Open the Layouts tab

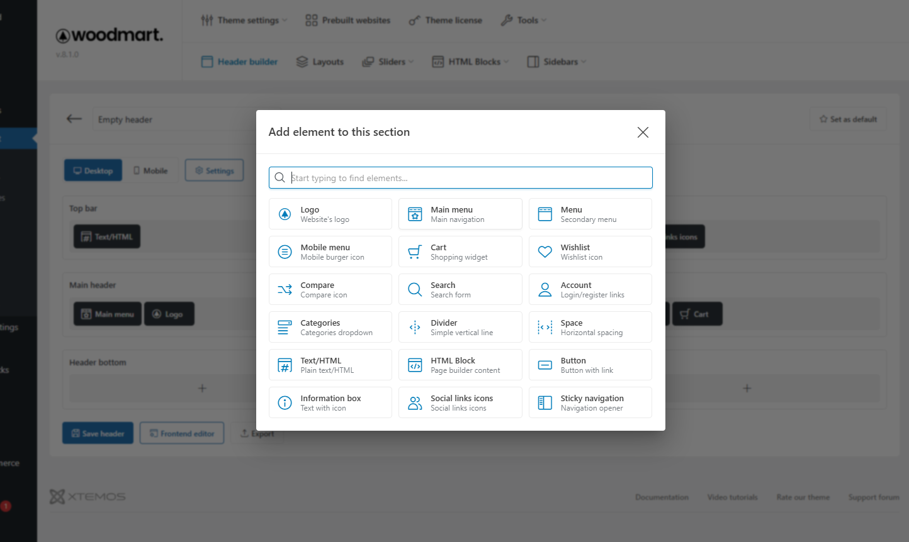pos(320,62)
